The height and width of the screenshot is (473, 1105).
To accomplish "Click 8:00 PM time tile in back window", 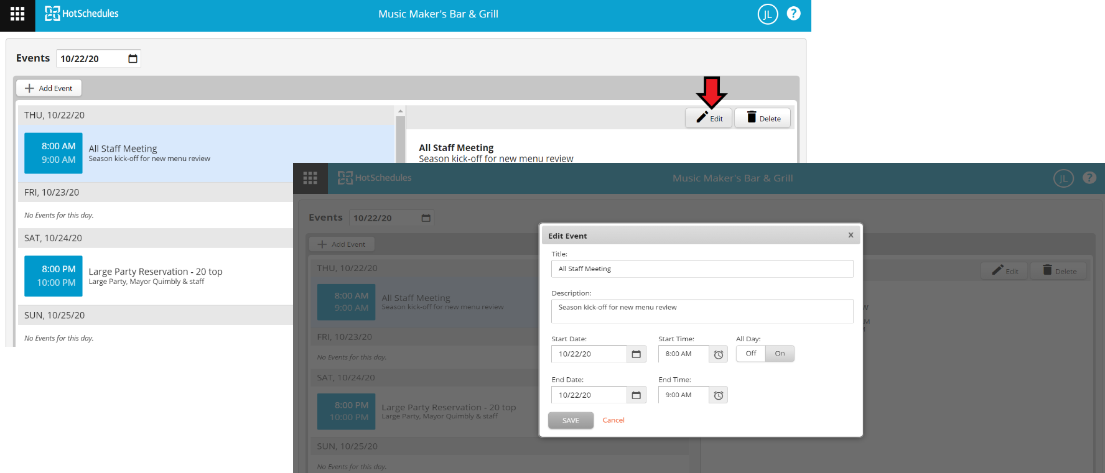I will [54, 276].
